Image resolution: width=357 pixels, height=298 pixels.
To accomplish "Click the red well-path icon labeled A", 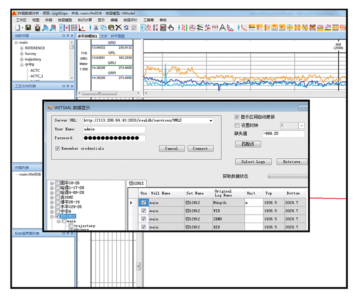I will pos(82,28).
